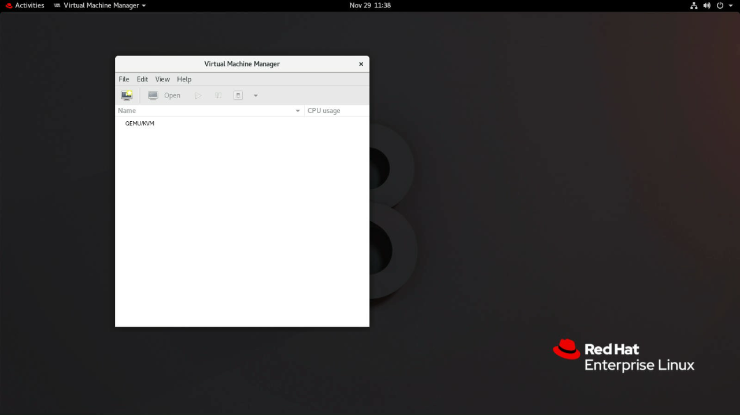The image size is (740, 415).
Task: Click the Shut Down power icon in toolbar
Action: pos(238,95)
